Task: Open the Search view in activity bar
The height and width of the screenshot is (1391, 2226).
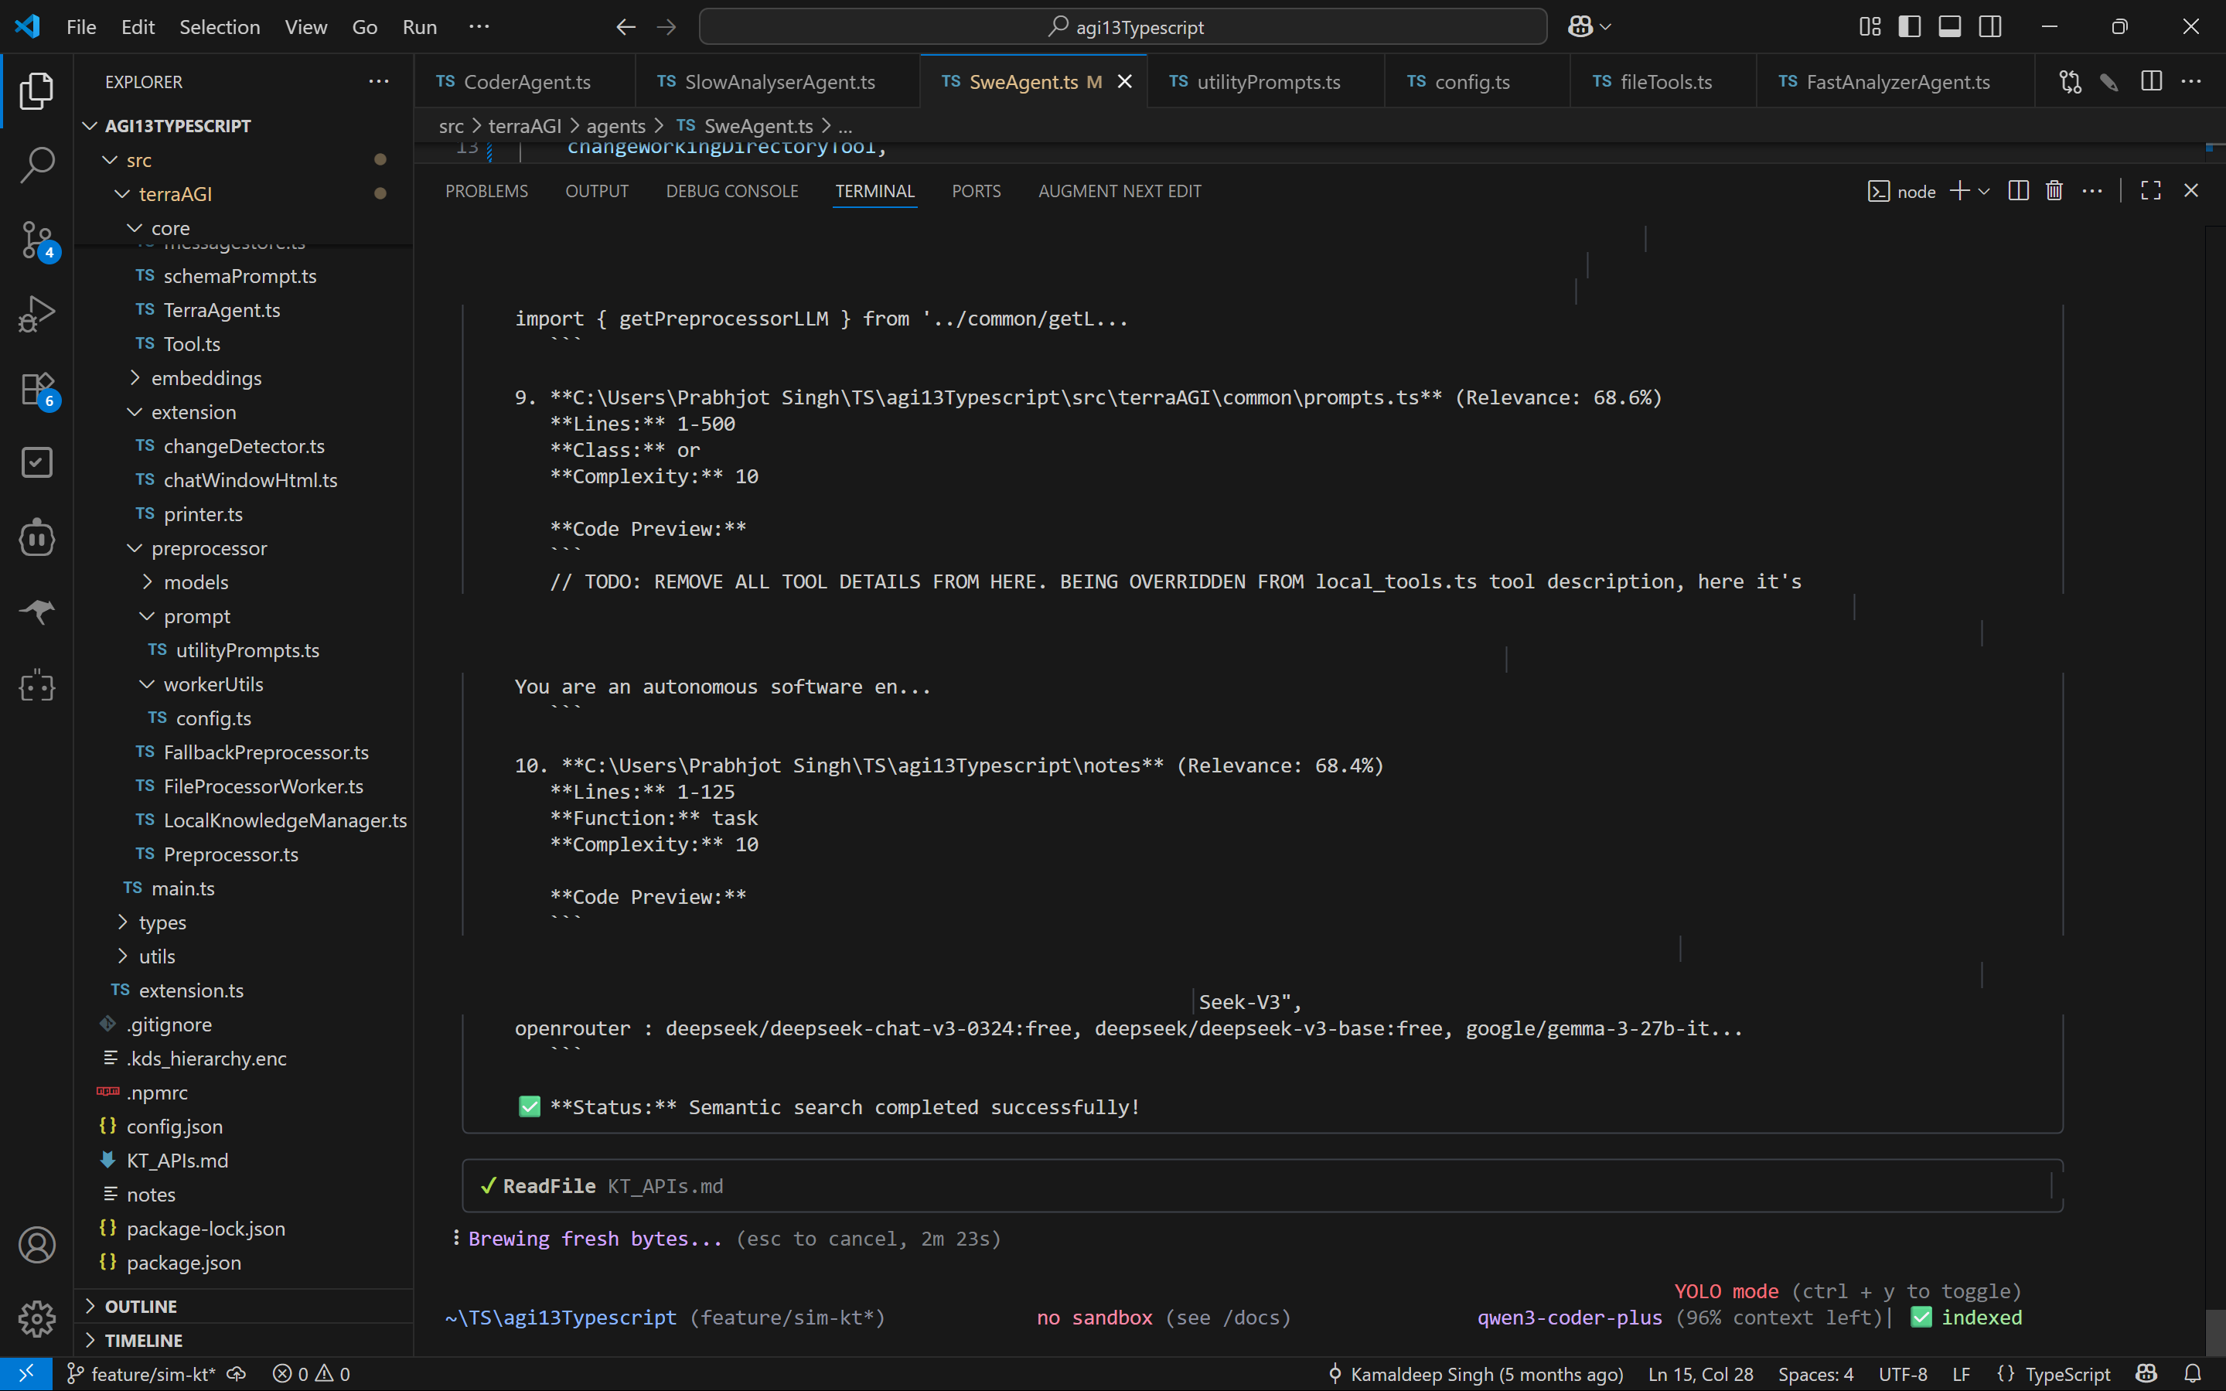Action: pos(37,165)
